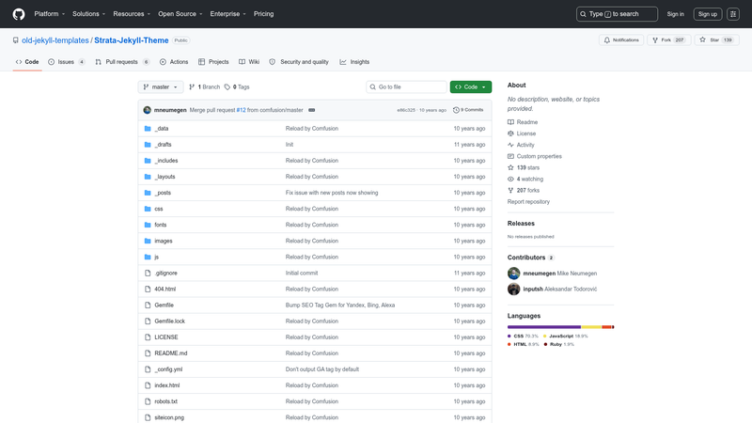Click mneumegen avatar in commit bar

[x=148, y=110]
